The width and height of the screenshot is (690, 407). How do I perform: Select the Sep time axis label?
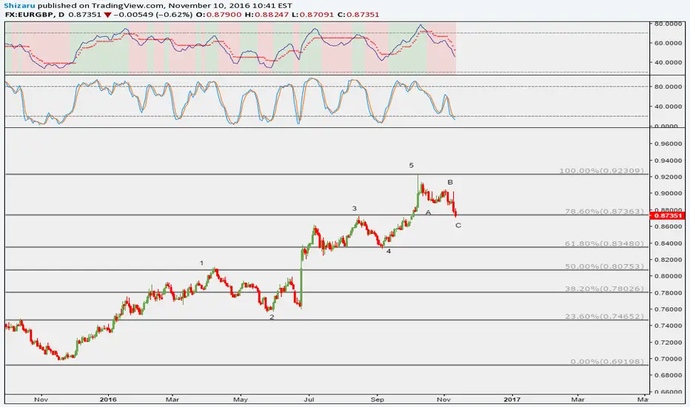coord(377,400)
